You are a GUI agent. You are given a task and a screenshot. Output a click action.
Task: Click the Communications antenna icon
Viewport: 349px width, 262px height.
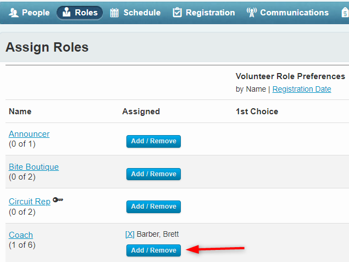[252, 12]
